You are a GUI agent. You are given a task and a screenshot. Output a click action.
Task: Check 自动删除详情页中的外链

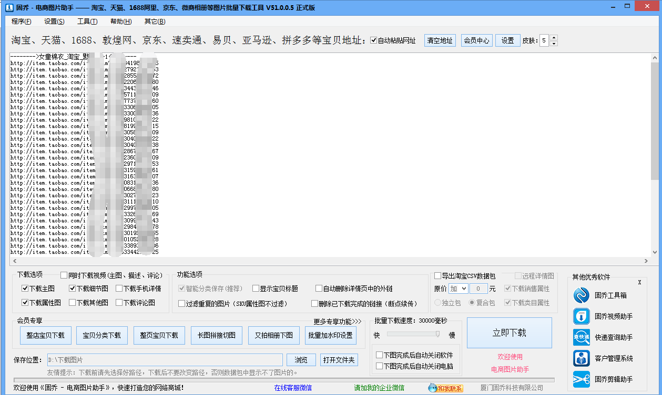(x=319, y=289)
